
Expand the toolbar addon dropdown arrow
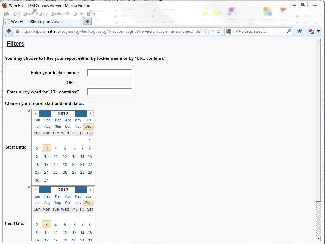tap(318, 31)
